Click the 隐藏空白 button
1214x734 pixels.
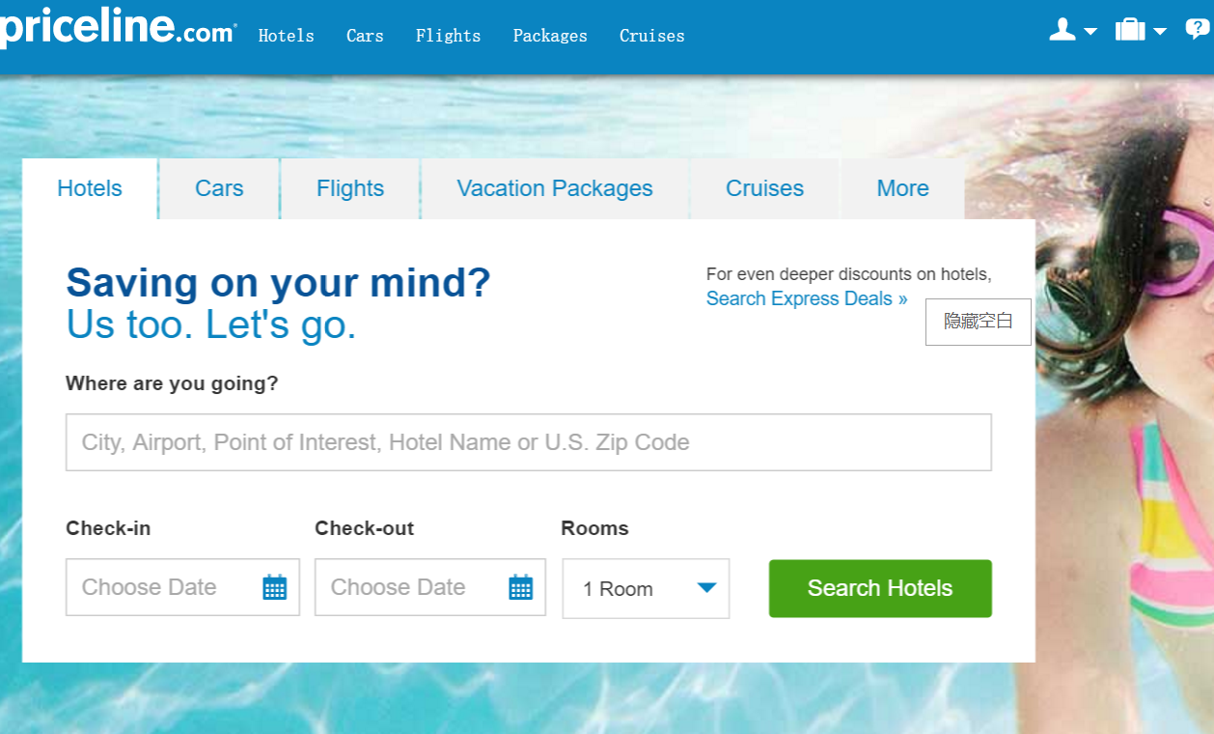(978, 322)
